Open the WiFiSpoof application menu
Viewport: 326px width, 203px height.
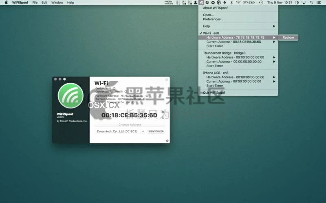pos(20,2)
